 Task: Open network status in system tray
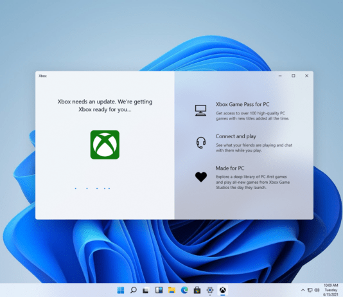coord(310,290)
